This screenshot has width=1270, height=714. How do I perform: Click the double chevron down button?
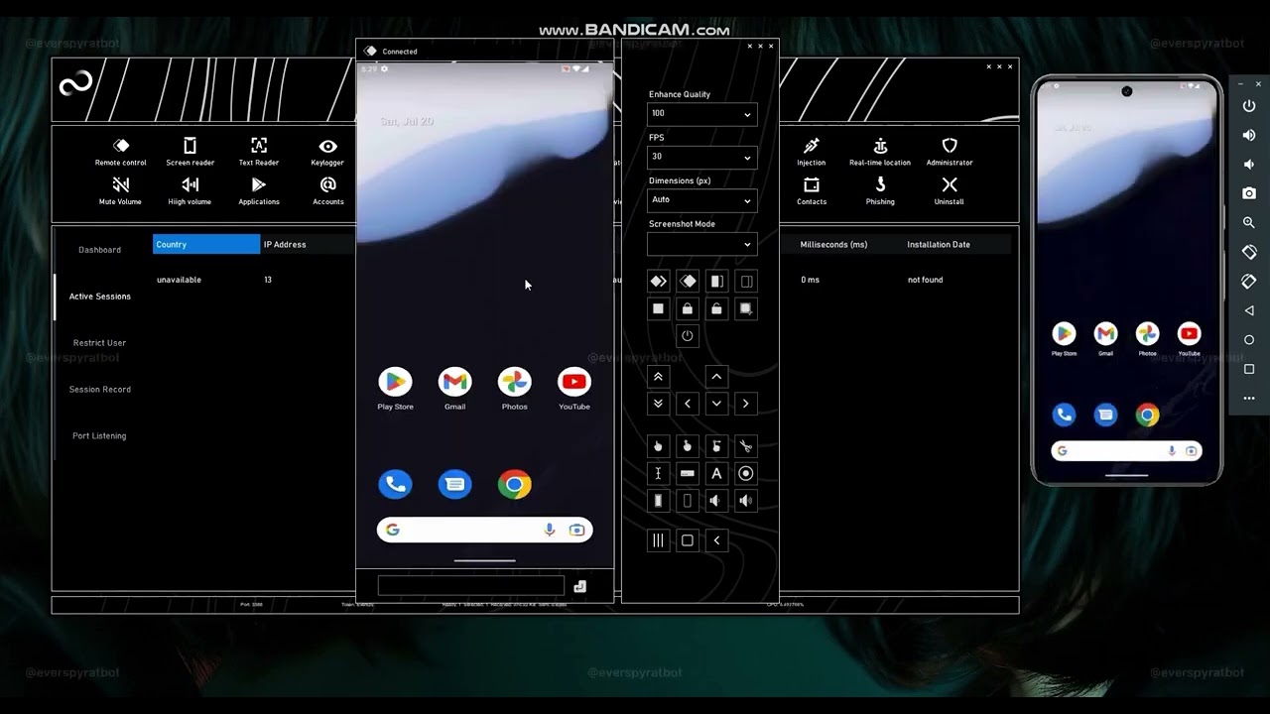pos(658,404)
